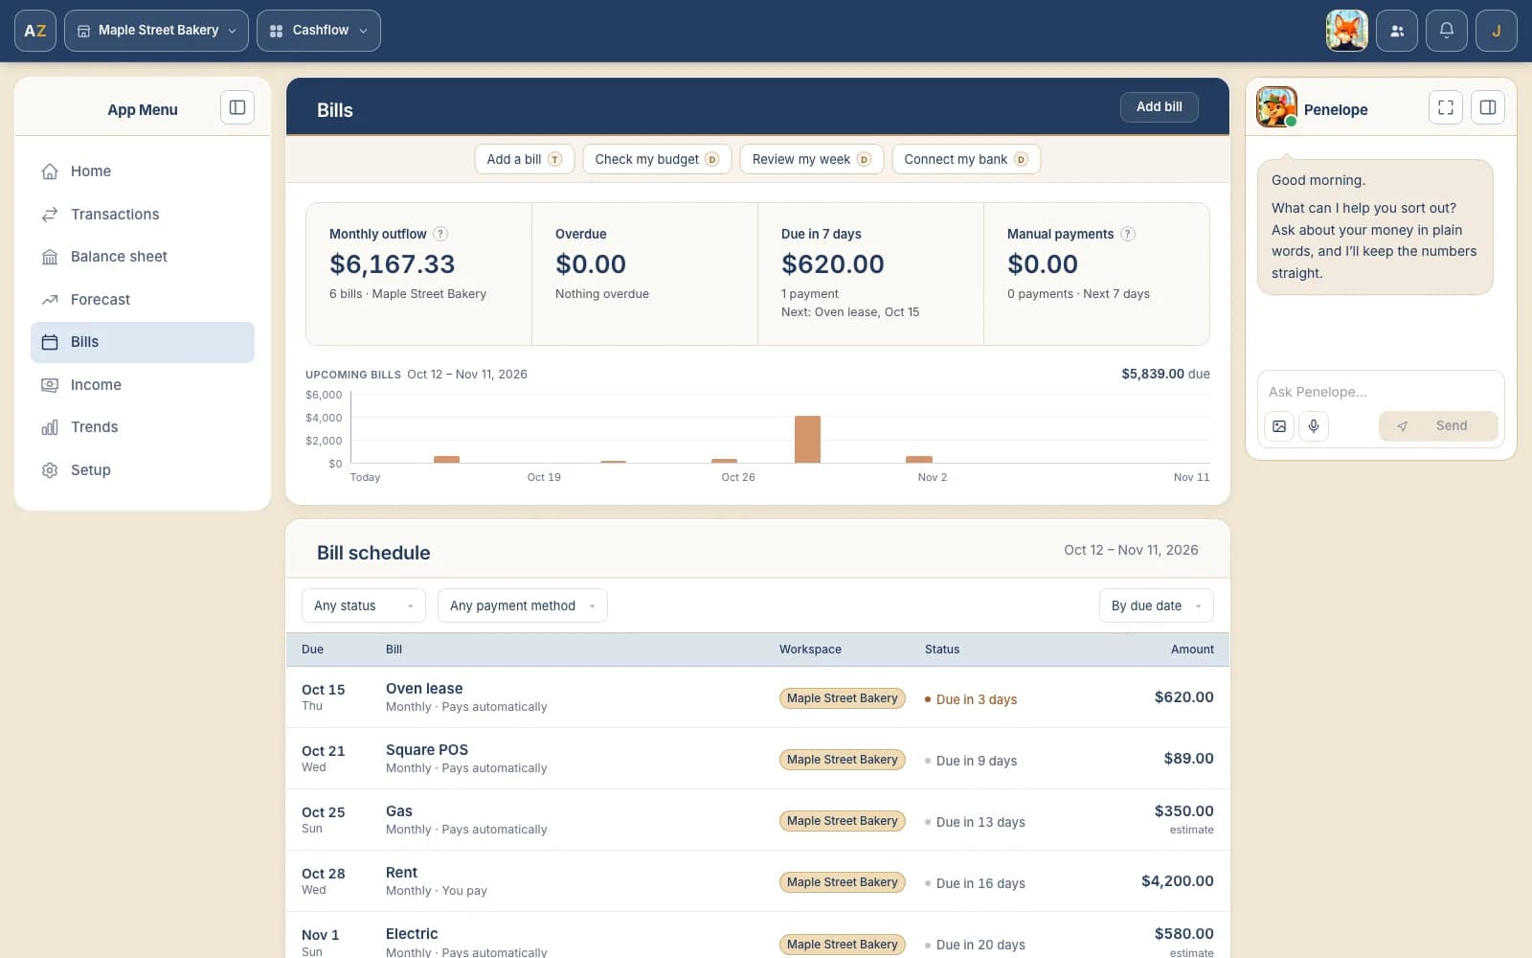The height and width of the screenshot is (958, 1532).
Task: Click the Send button in Penelope chat
Action: [1438, 426]
